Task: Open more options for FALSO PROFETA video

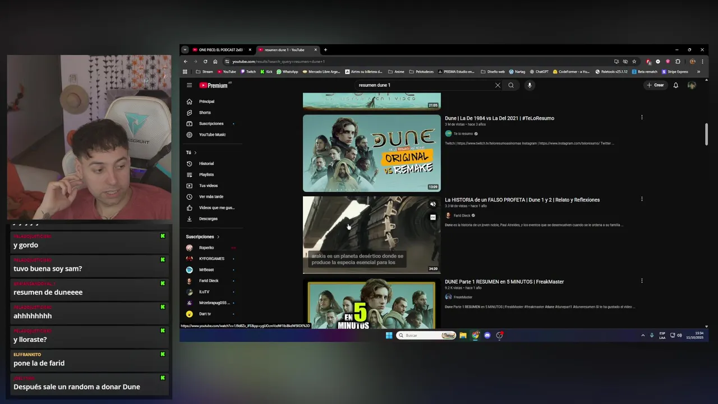Action: pos(642,199)
